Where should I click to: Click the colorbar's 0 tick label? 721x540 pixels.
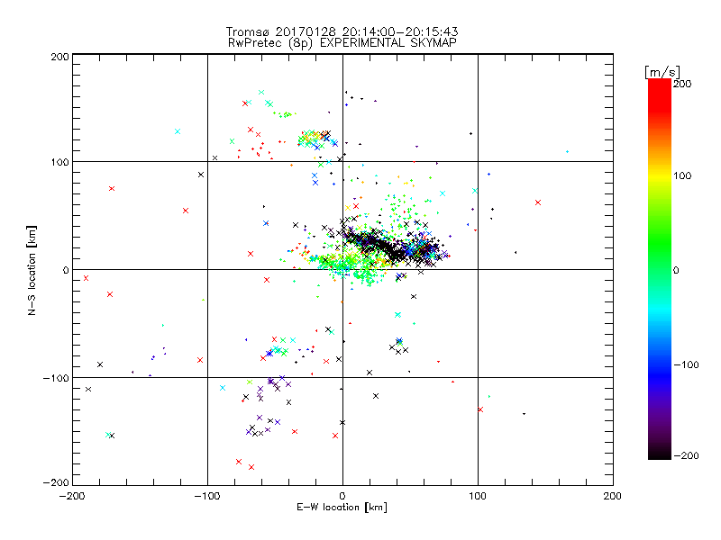[x=677, y=270]
